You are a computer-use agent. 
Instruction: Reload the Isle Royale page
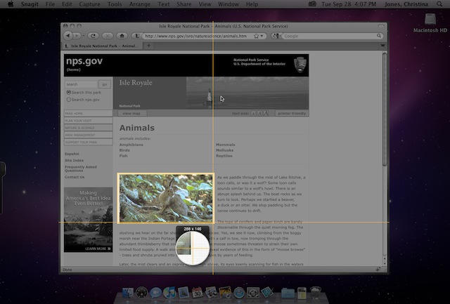pos(93,36)
